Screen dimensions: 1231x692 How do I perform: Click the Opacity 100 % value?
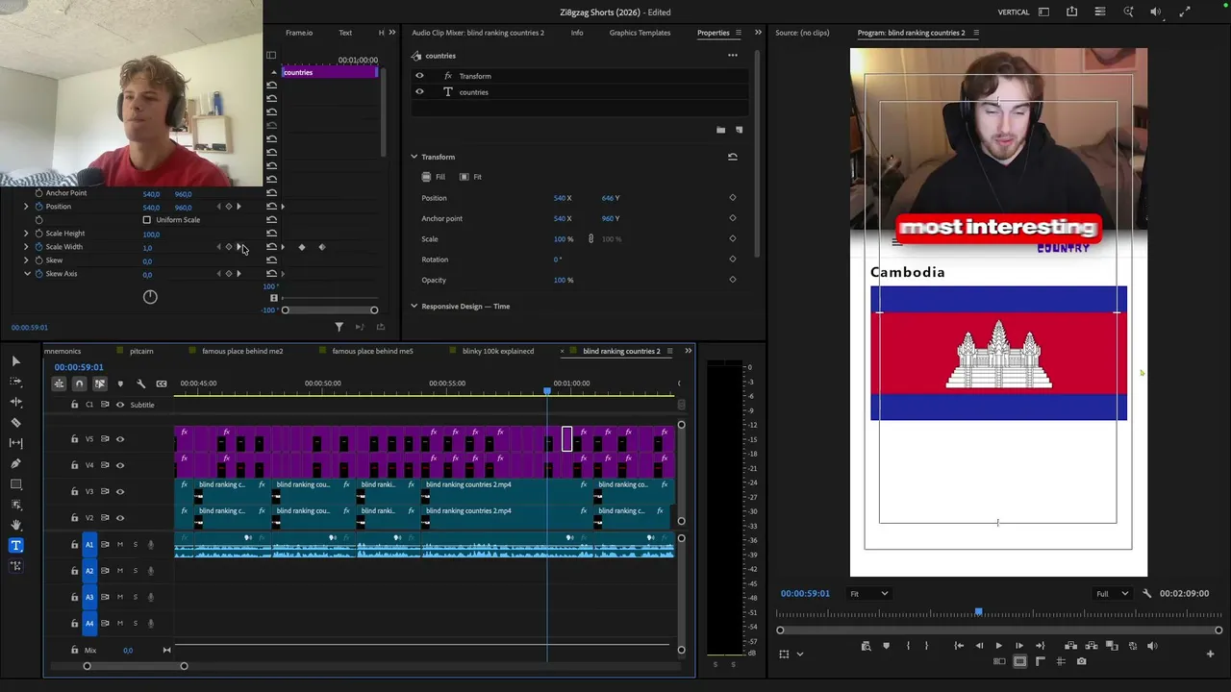point(564,280)
